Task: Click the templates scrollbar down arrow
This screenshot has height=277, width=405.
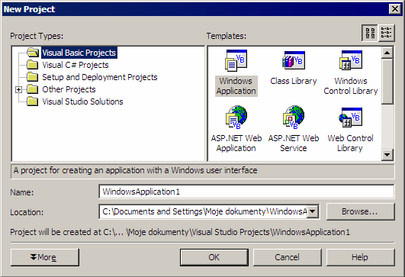Action: pyautogui.click(x=387, y=155)
